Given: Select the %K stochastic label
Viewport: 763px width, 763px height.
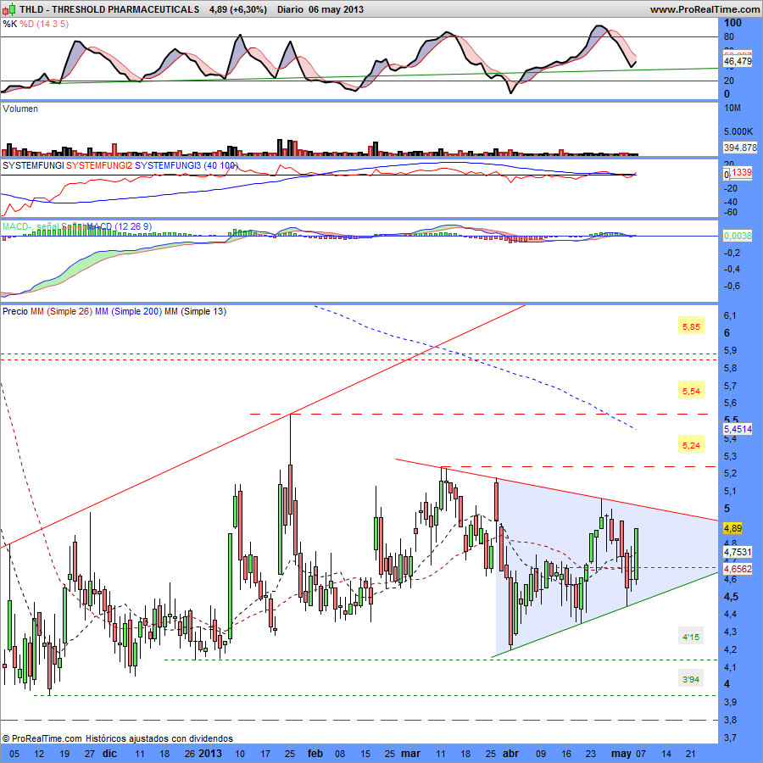Looking at the screenshot, I should point(9,24).
